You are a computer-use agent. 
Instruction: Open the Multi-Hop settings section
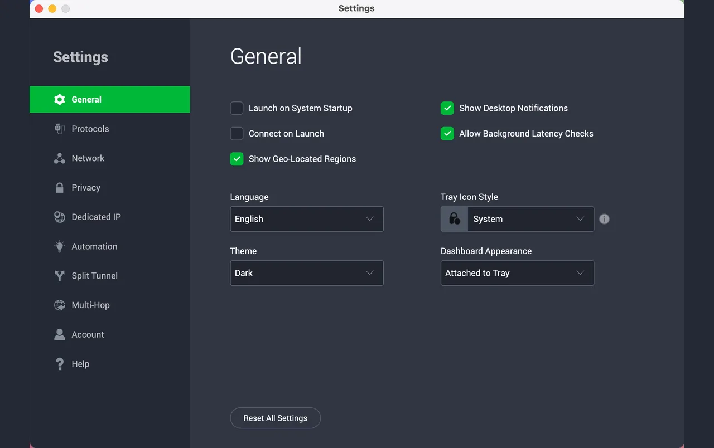point(110,305)
